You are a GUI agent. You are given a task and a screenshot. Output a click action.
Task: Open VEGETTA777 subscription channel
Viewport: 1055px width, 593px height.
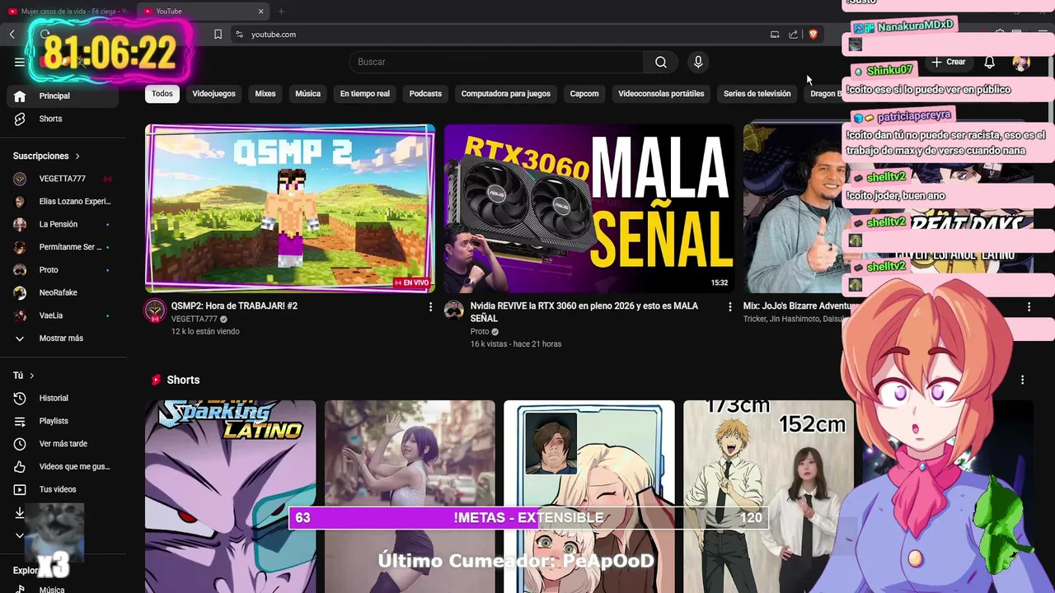click(63, 179)
